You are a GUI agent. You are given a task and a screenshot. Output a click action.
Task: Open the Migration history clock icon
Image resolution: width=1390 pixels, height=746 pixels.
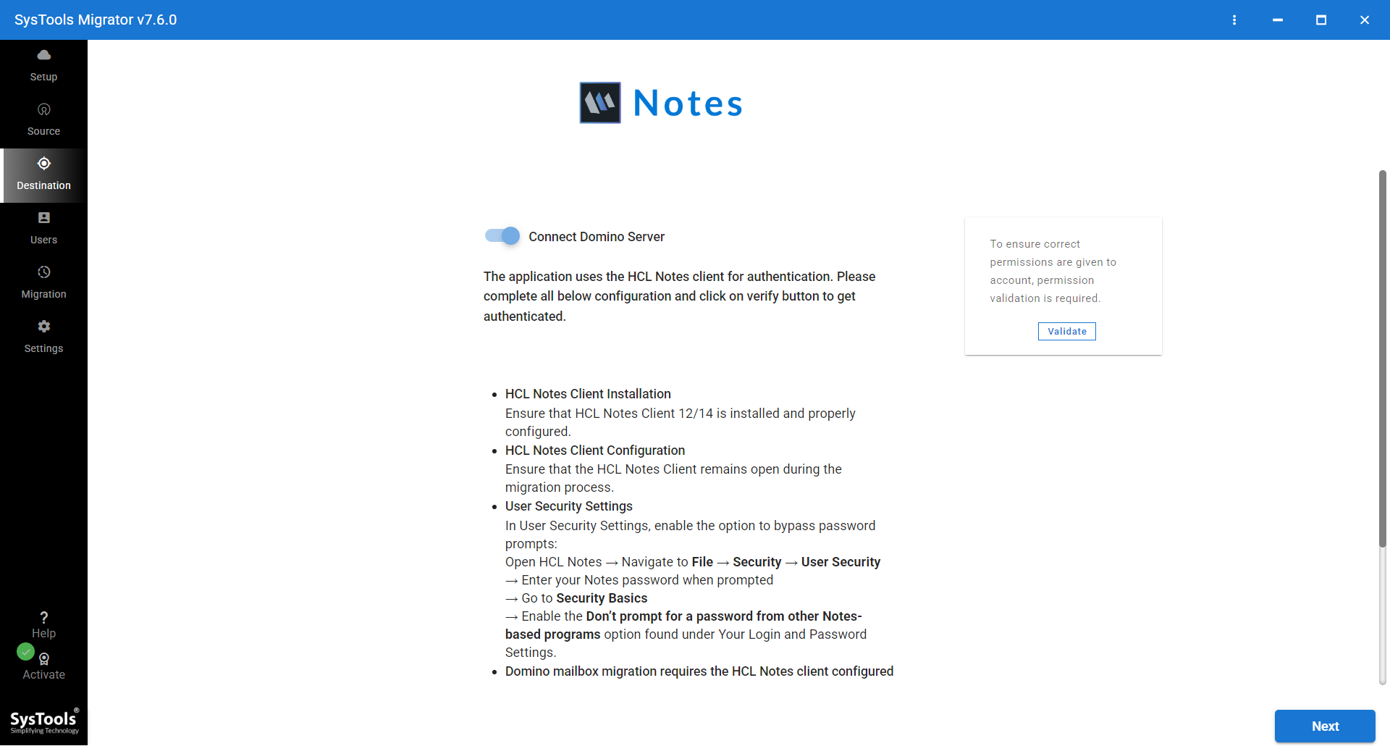[x=43, y=272]
